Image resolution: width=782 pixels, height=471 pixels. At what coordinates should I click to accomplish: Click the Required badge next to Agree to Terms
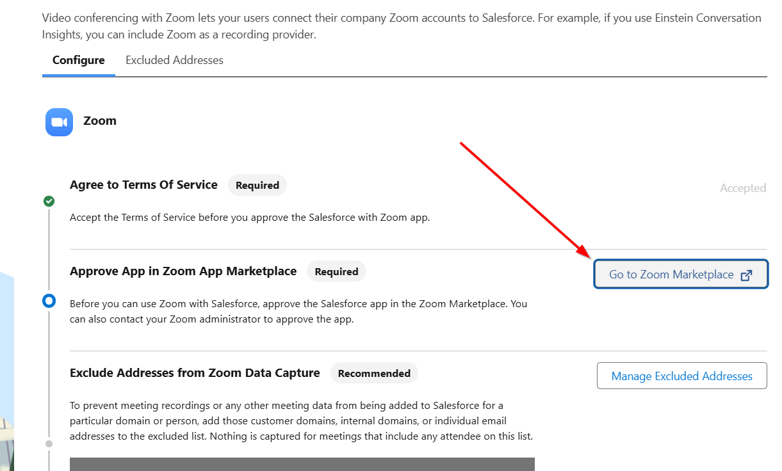257,186
